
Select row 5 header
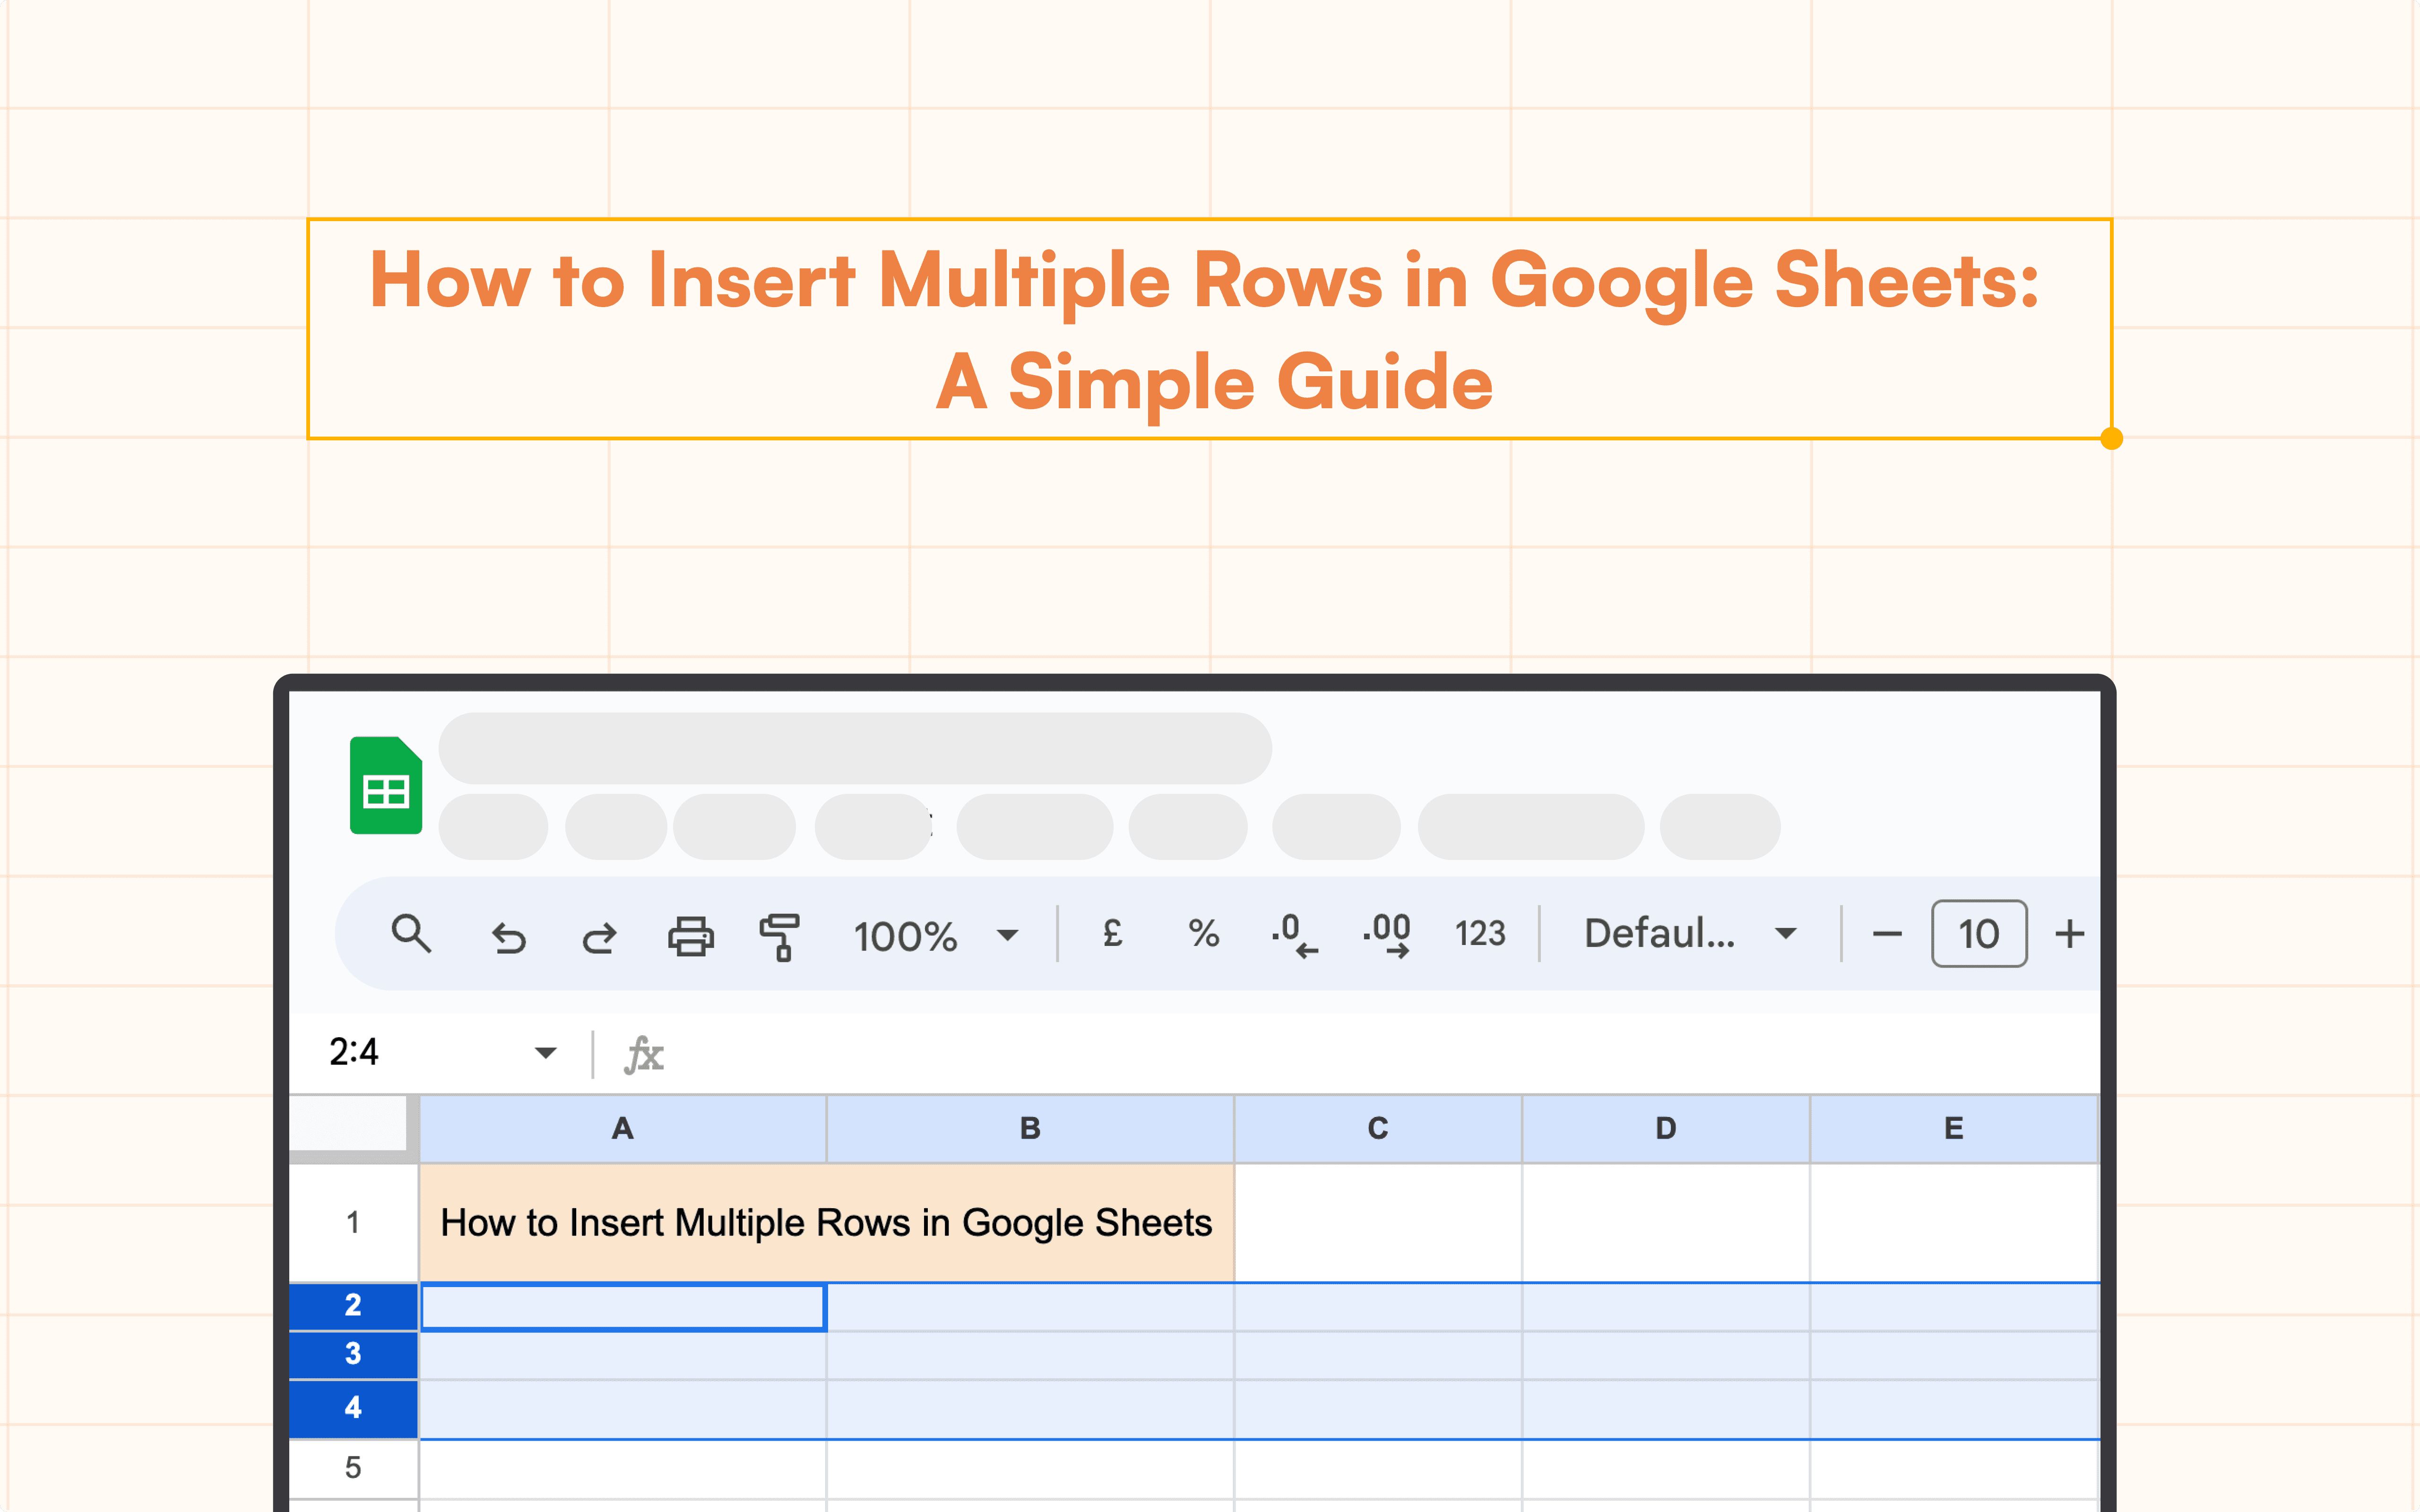353,1468
